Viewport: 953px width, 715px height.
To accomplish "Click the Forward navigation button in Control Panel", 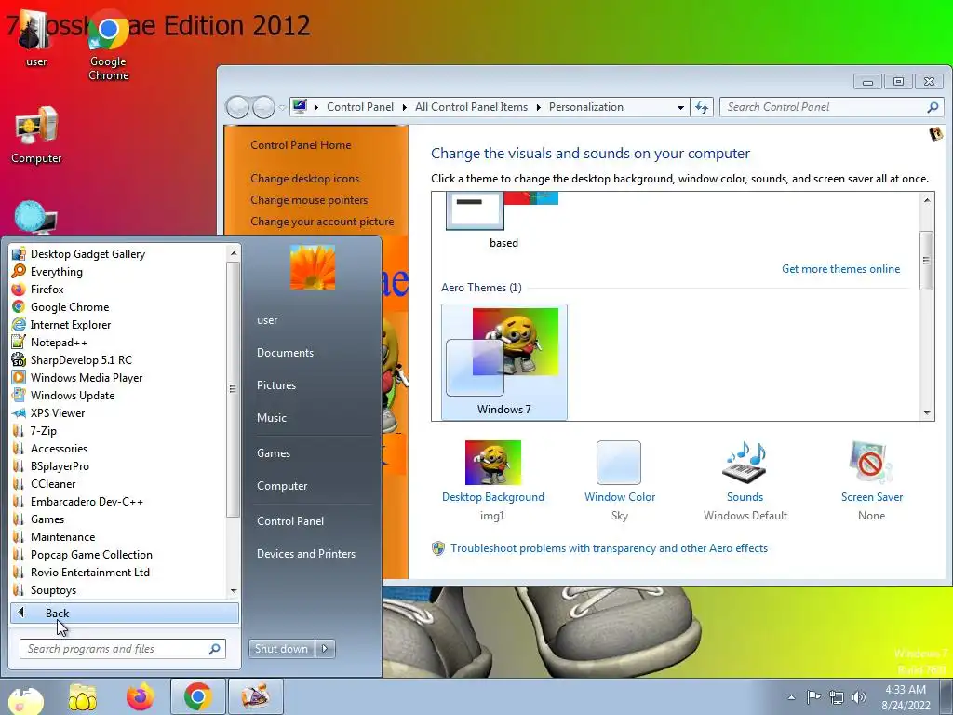I will (x=263, y=108).
